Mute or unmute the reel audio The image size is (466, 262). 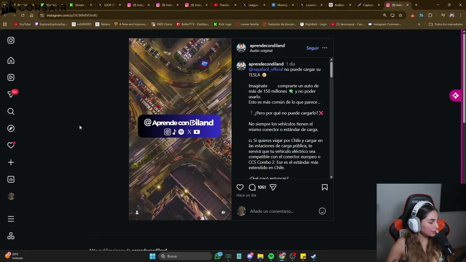(x=224, y=213)
